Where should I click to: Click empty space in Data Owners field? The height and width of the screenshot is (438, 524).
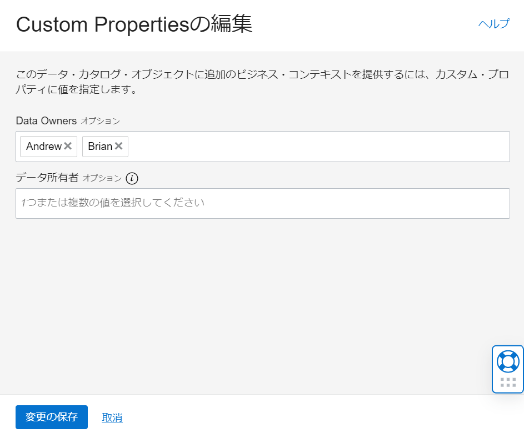coord(317,147)
